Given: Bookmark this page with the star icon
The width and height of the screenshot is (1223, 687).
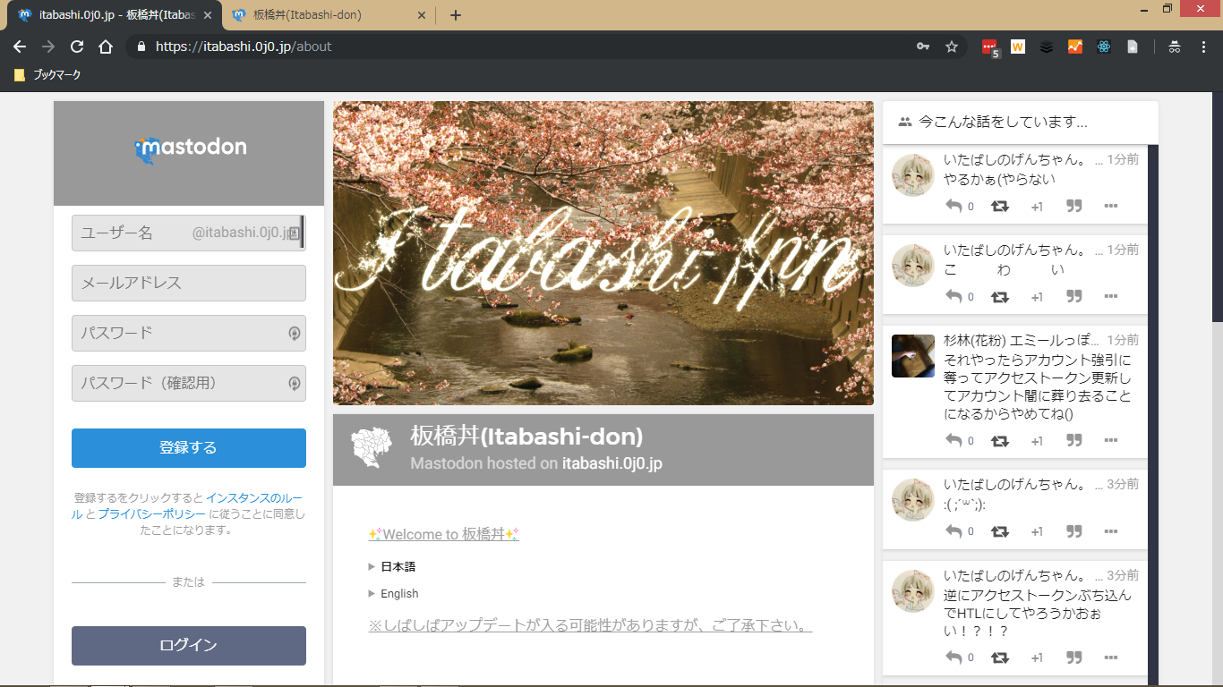Looking at the screenshot, I should pos(952,47).
